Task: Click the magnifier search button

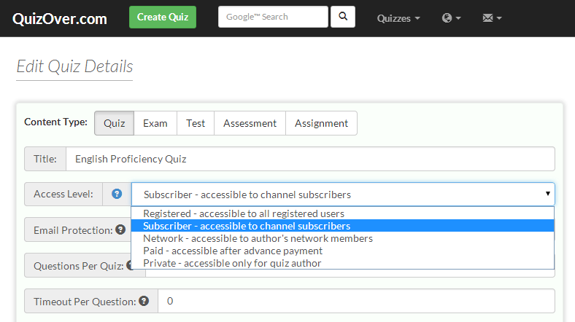Action: (x=342, y=17)
